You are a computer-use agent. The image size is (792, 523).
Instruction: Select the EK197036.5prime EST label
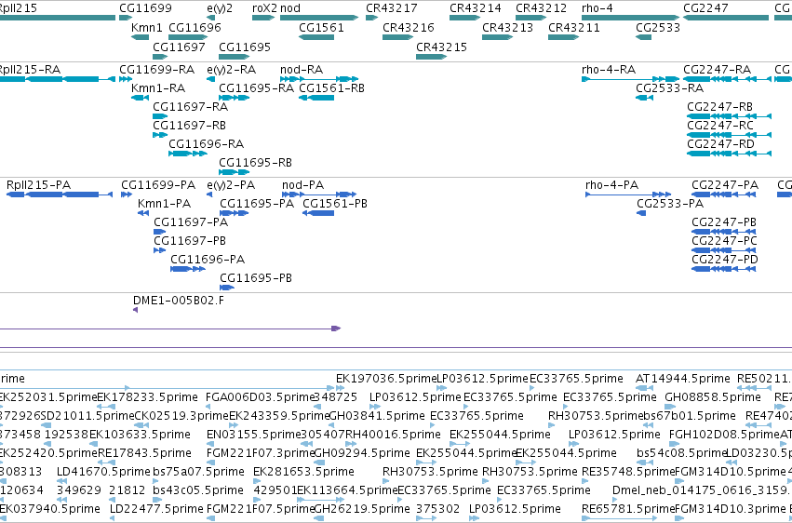pos(386,379)
